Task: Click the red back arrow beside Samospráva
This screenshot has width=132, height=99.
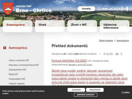Action: point(5,48)
